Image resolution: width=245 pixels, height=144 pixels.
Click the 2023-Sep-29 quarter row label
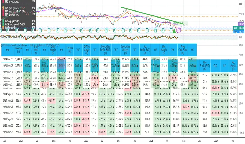[8, 119]
